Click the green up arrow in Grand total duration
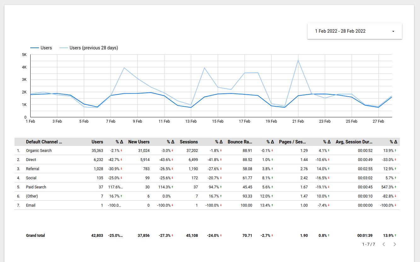The image size is (420, 262). click(x=395, y=236)
